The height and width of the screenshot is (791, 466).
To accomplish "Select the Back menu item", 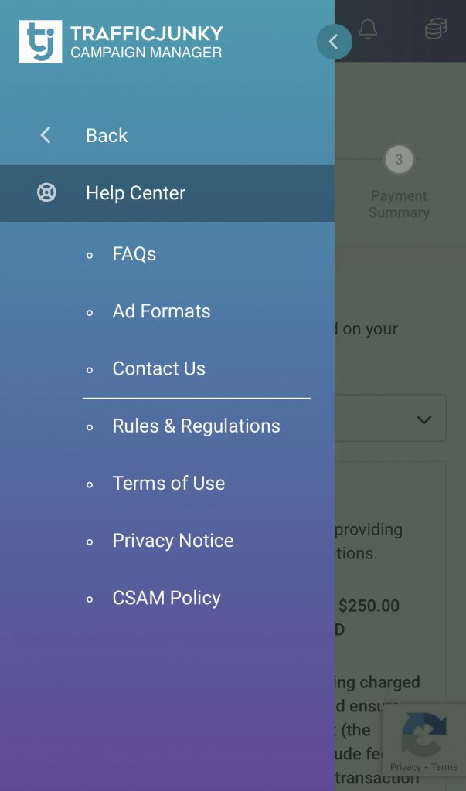I will pos(167,135).
